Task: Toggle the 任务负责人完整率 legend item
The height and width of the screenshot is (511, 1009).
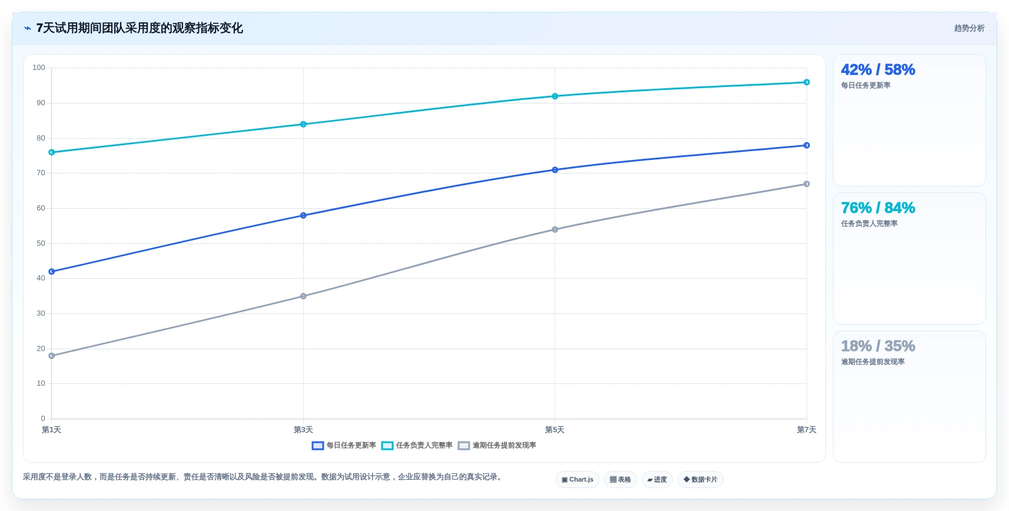Action: tap(417, 446)
